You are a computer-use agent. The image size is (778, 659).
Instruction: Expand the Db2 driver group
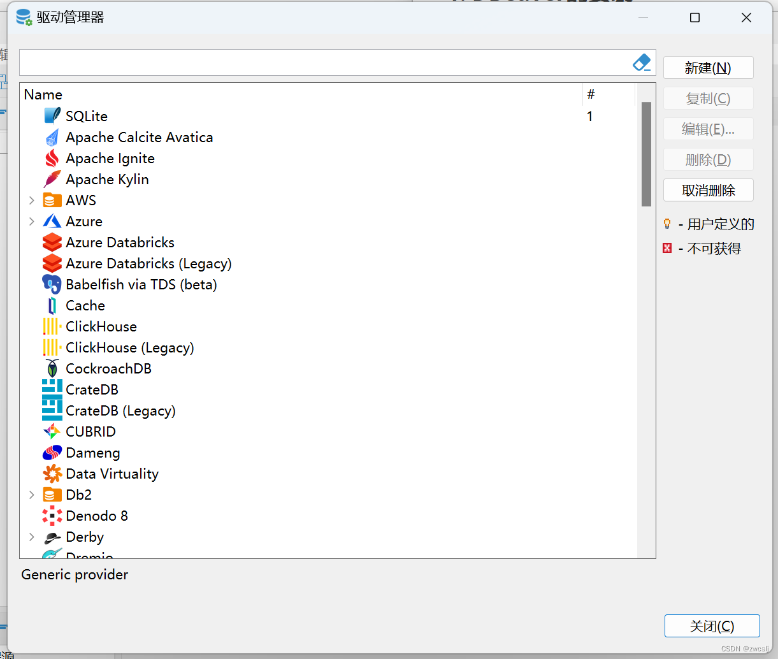click(x=32, y=495)
